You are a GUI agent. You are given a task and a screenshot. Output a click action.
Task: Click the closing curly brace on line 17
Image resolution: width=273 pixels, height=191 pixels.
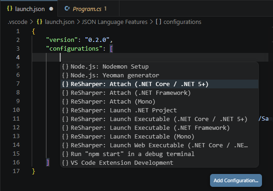pyautogui.click(x=34, y=171)
